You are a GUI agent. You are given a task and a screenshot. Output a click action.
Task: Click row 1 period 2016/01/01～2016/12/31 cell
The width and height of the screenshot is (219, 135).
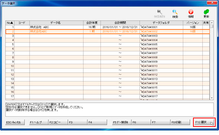(120, 27)
